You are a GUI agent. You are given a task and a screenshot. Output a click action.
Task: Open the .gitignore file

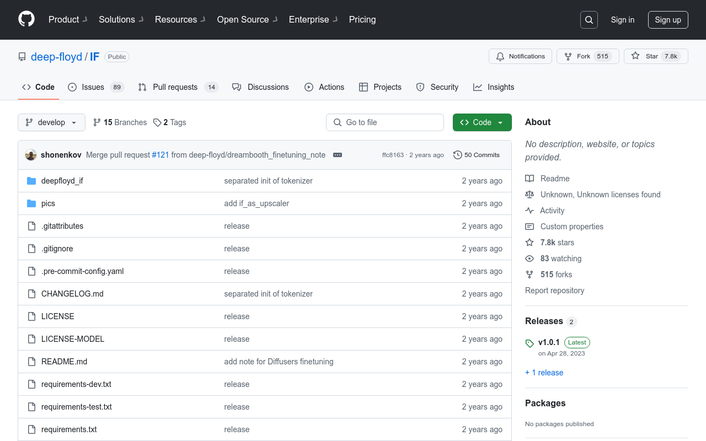coord(57,249)
